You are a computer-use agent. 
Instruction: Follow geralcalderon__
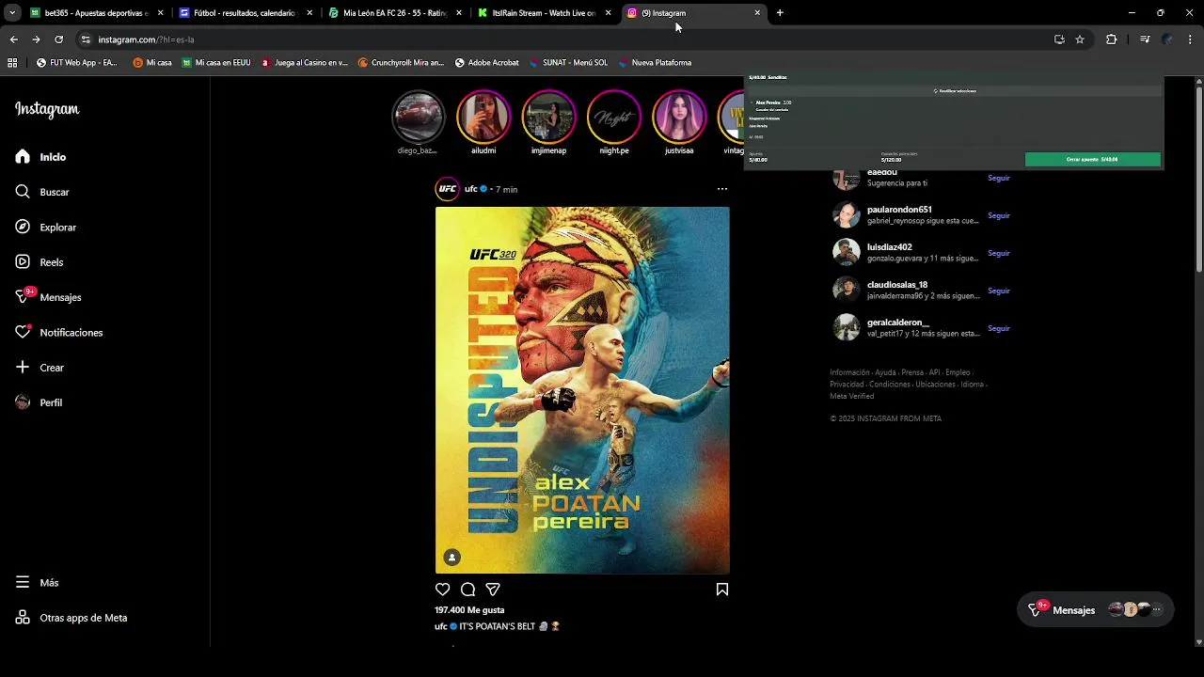click(x=998, y=328)
